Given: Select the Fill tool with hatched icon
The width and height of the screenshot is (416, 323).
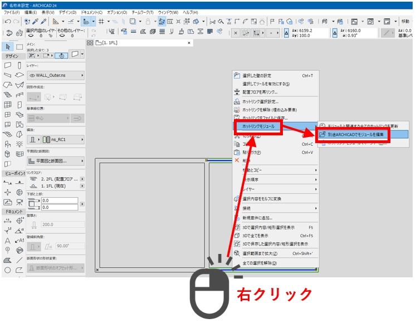Looking at the screenshot, I should [x=8, y=260].
